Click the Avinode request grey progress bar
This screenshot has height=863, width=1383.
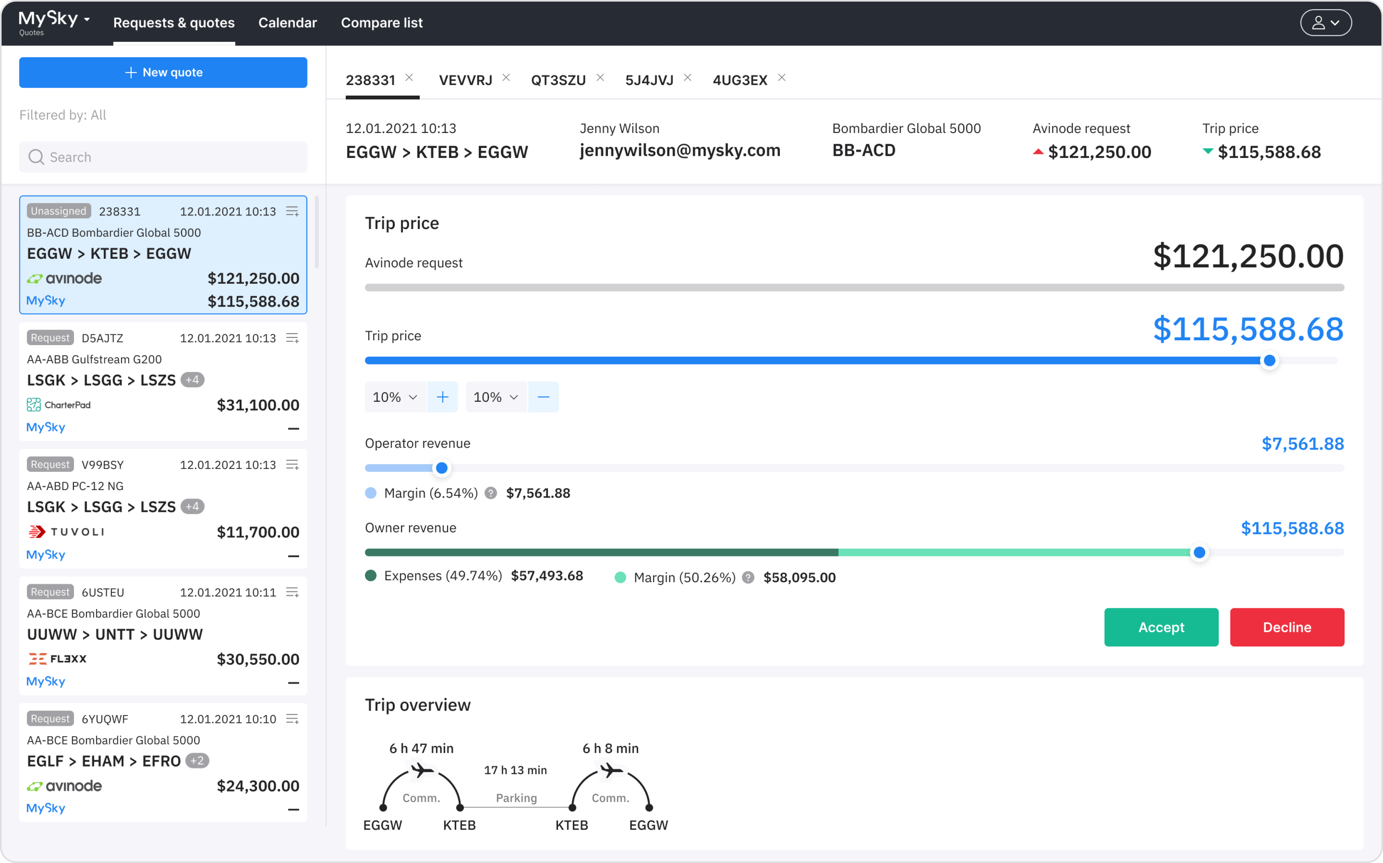(x=854, y=288)
